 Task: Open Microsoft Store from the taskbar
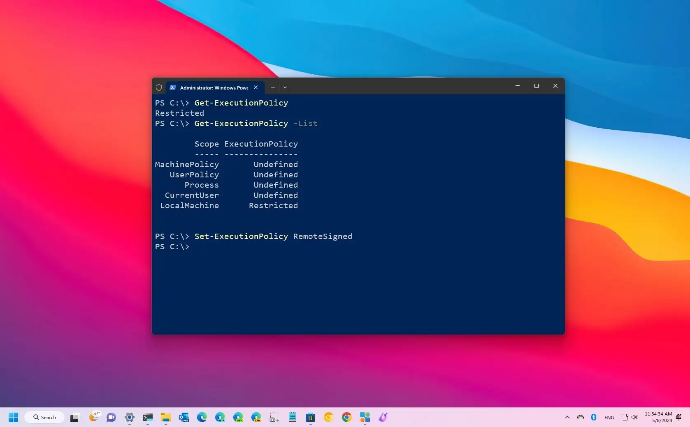point(310,417)
